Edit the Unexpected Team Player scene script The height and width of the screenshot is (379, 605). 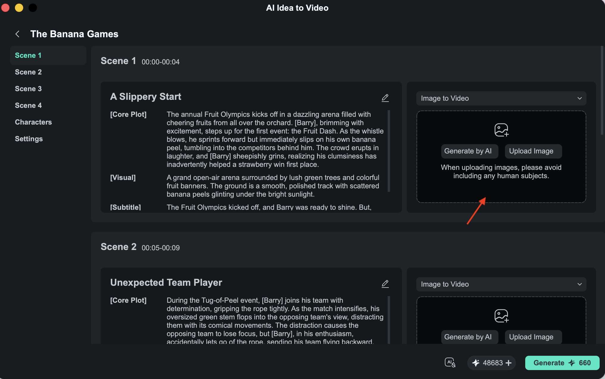tap(385, 284)
